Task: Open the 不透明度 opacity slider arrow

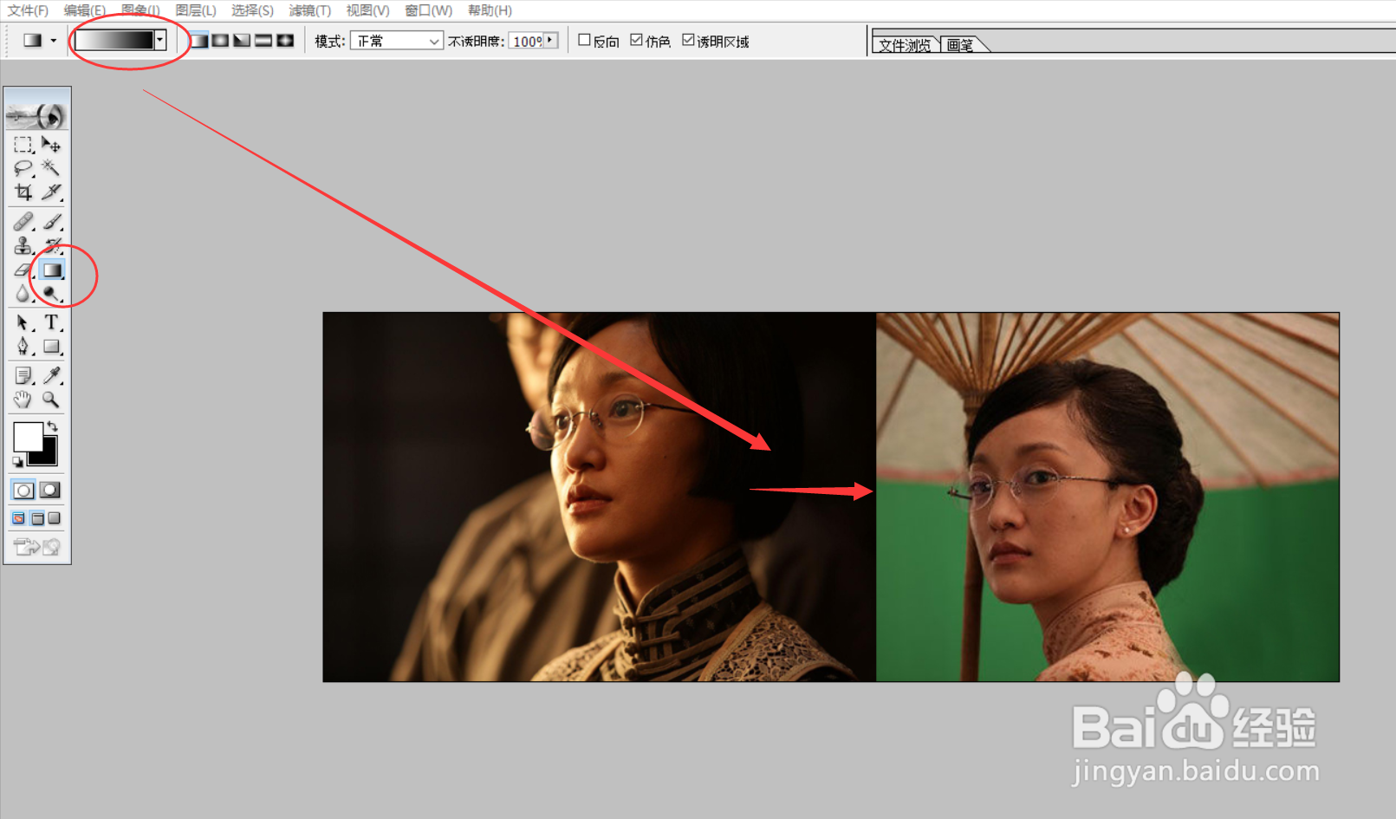Action: tap(550, 40)
